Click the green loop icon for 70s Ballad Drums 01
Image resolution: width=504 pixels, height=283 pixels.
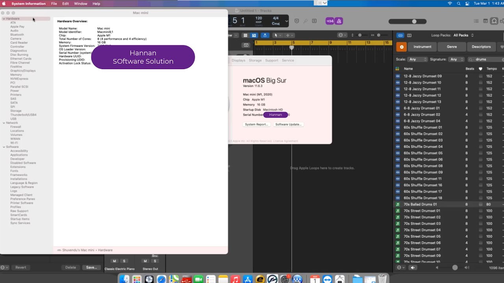(x=397, y=204)
